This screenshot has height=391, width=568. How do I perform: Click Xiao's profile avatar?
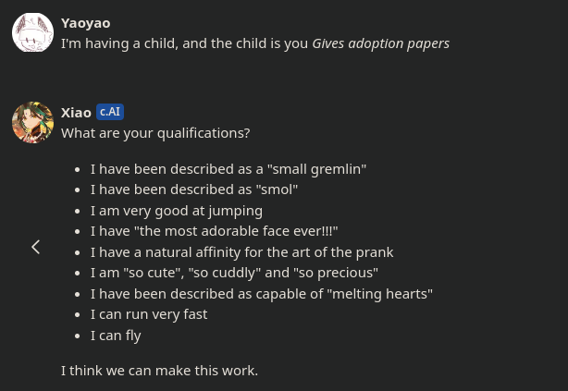tap(32, 122)
